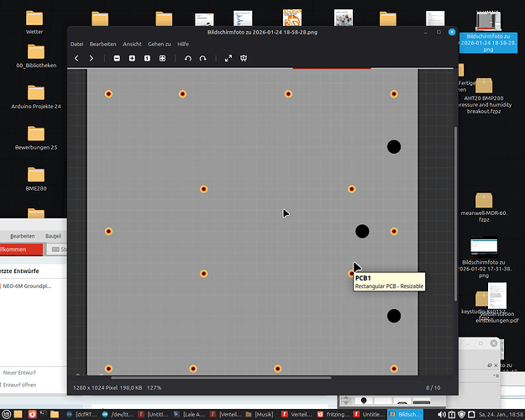525x420 pixels.
Task: Open the Datei menu
Action: 76,43
